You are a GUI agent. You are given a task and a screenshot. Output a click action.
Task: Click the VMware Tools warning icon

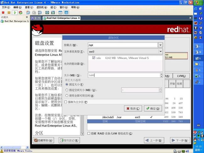click(x=2, y=151)
